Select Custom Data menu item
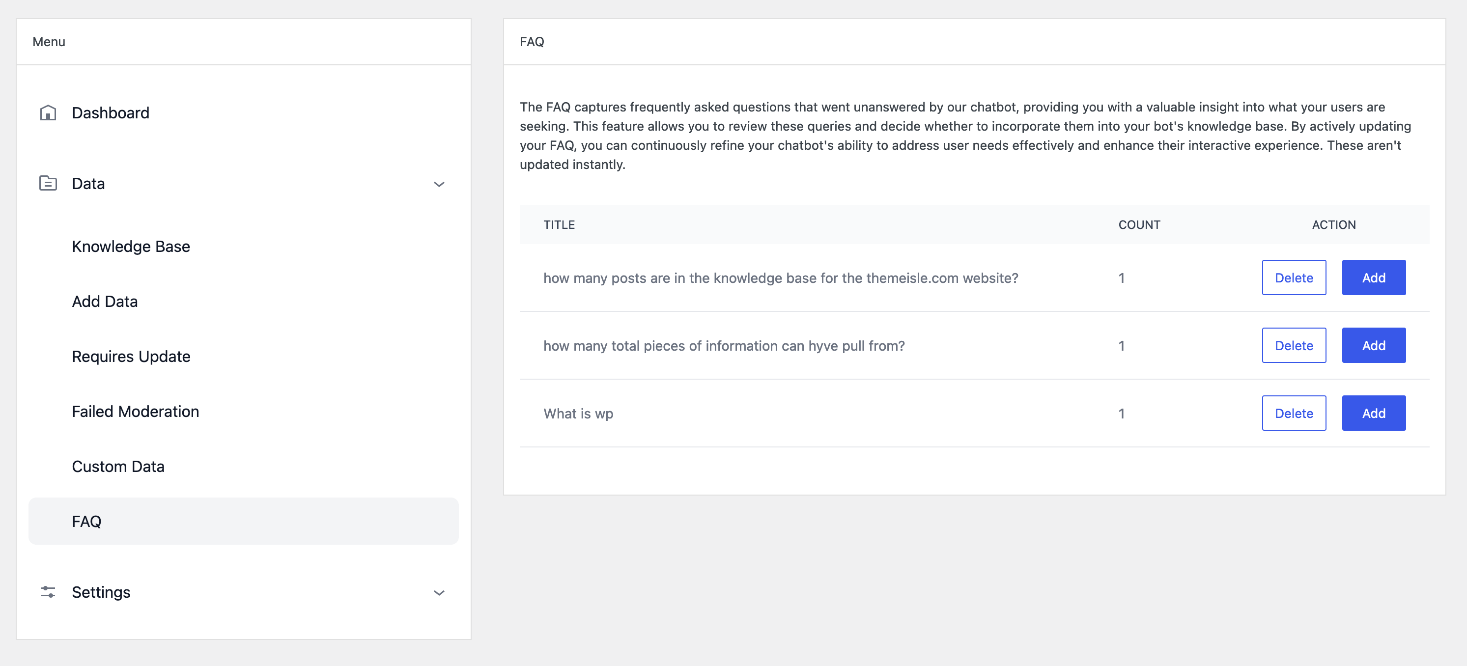 point(118,466)
